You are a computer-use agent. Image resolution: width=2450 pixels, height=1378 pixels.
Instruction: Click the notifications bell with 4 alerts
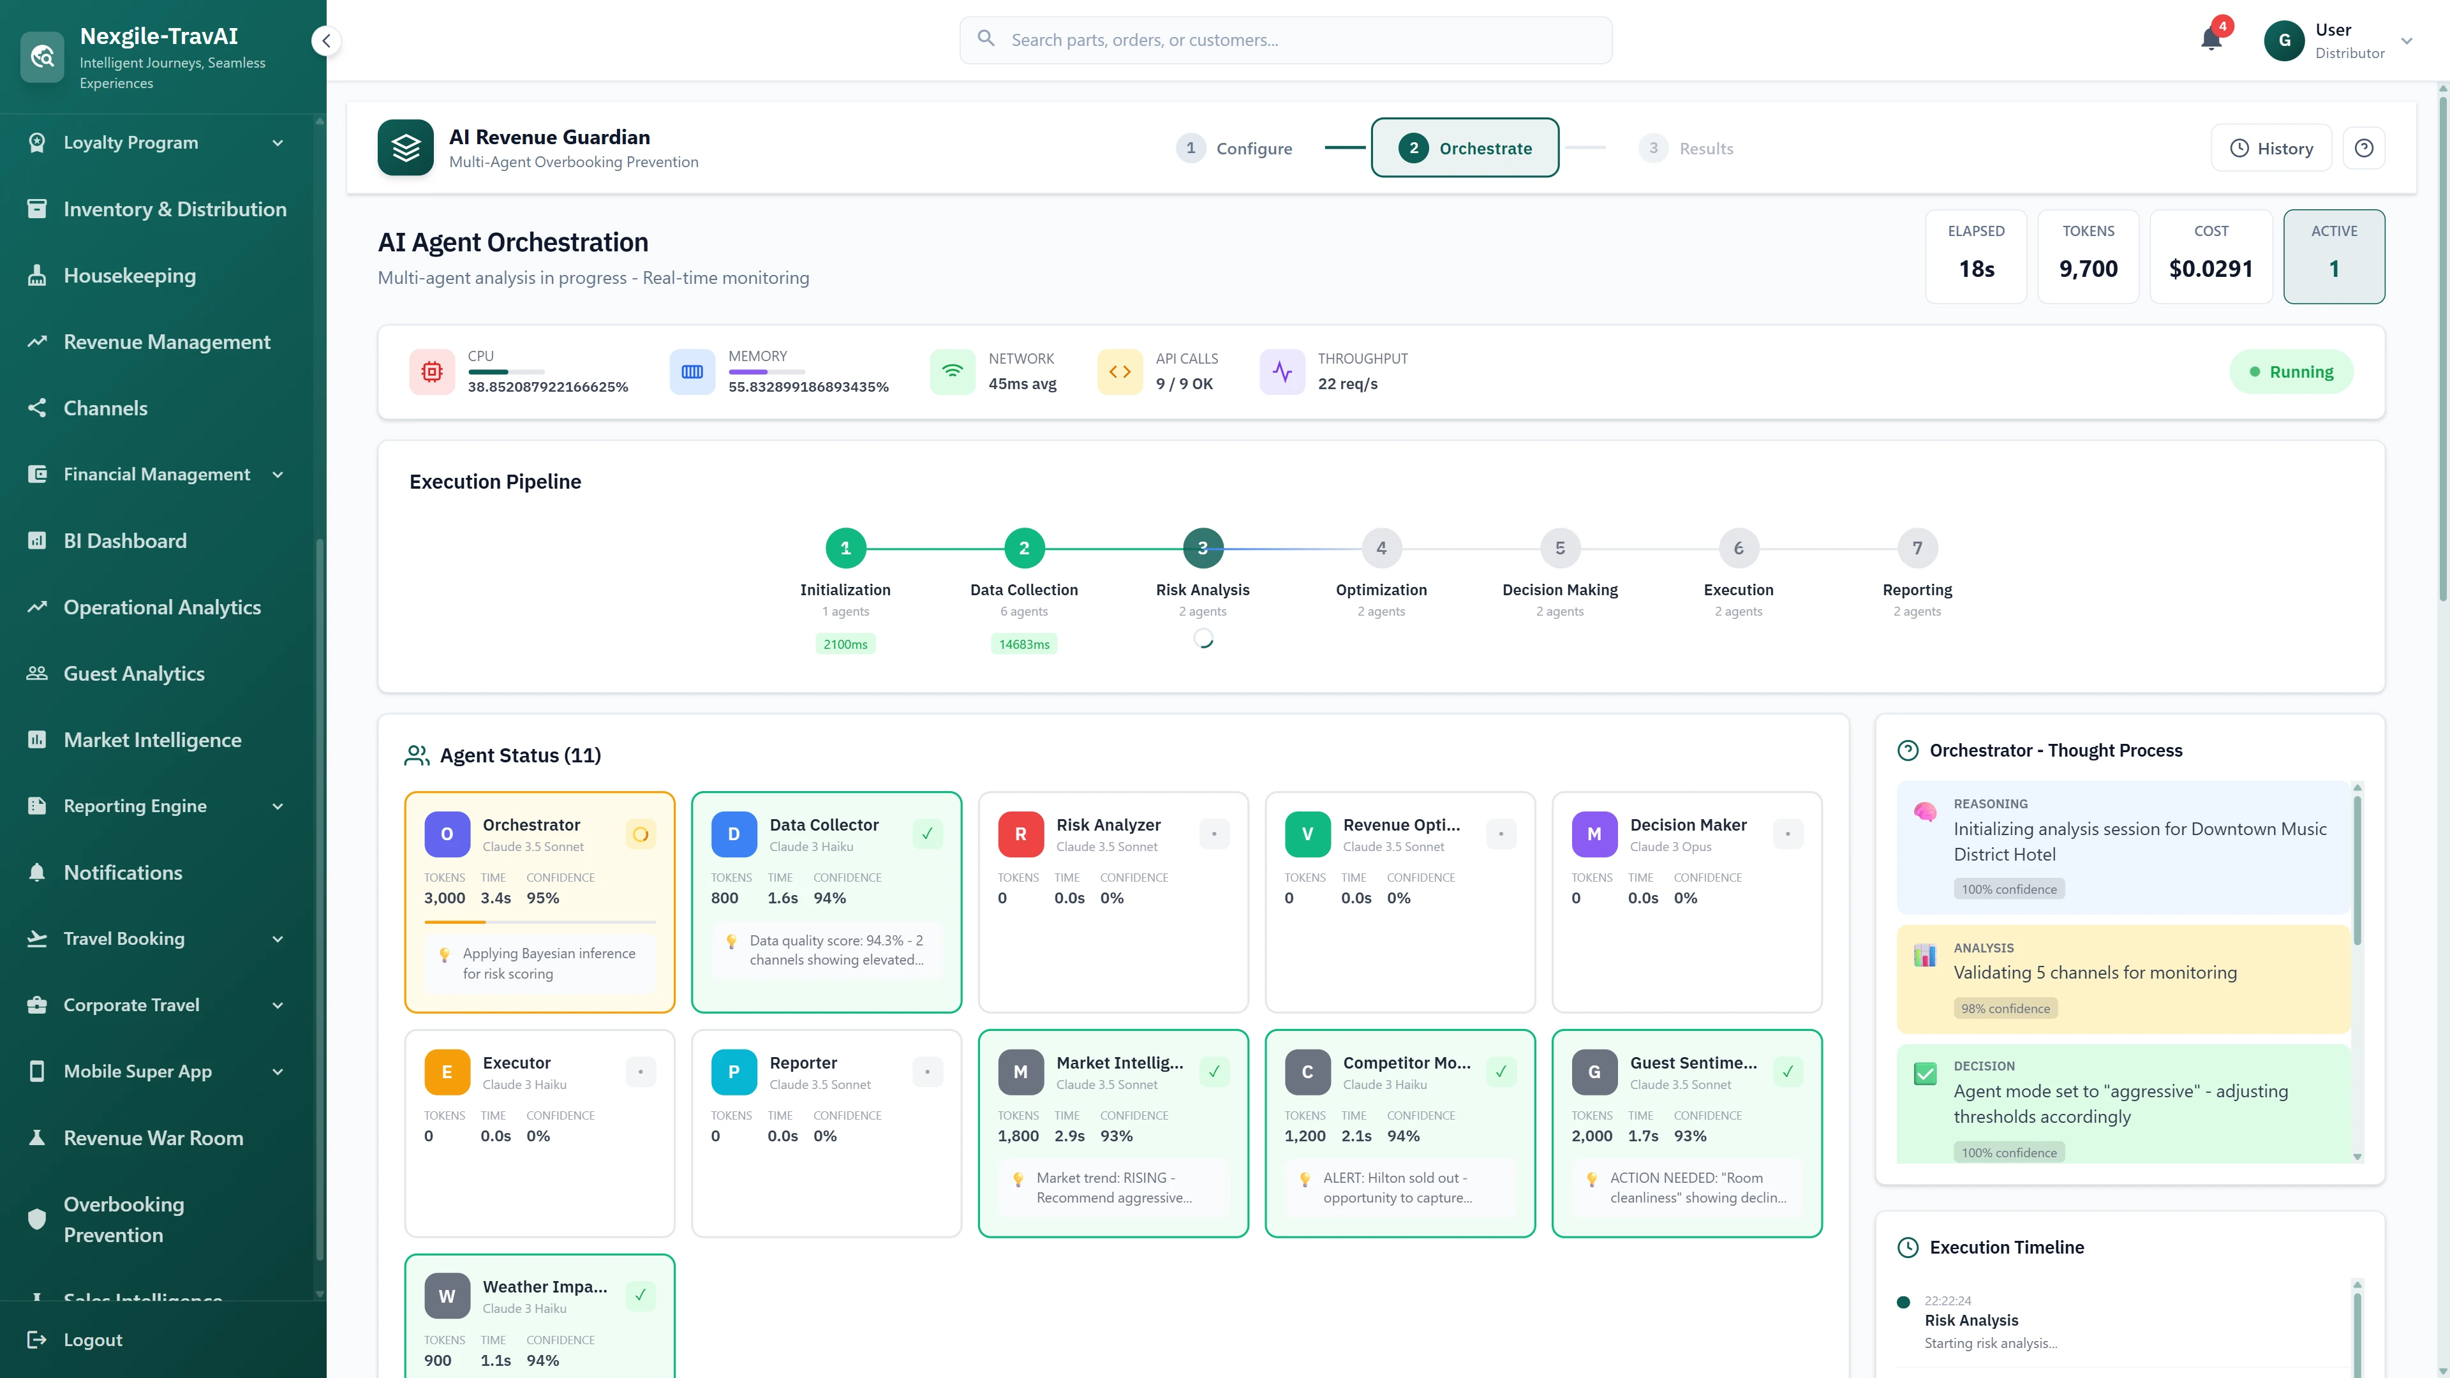coord(2210,40)
